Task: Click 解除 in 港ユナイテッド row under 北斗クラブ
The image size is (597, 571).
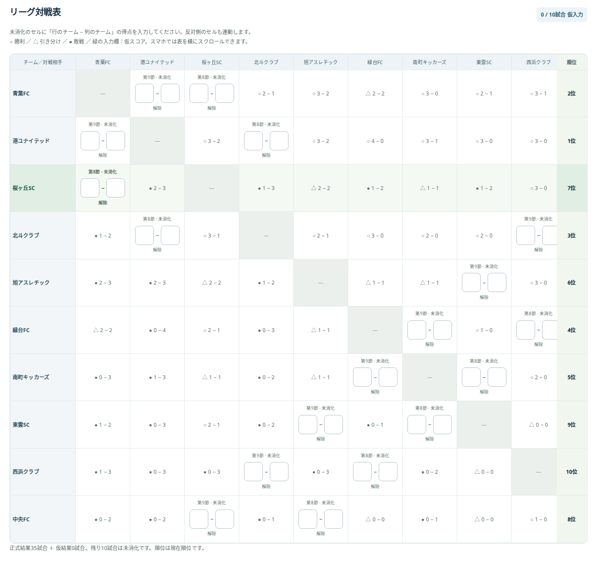Action: 266,155
